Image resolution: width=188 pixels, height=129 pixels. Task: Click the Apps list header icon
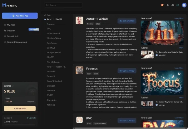45,15
